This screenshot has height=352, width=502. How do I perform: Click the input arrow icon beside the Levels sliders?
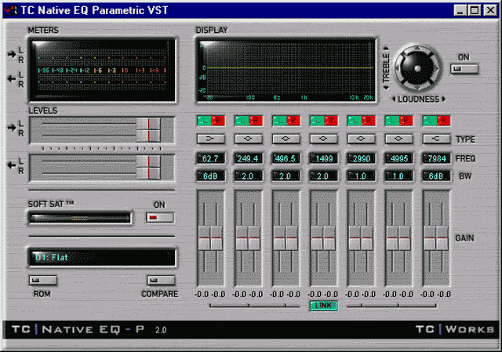click(12, 128)
